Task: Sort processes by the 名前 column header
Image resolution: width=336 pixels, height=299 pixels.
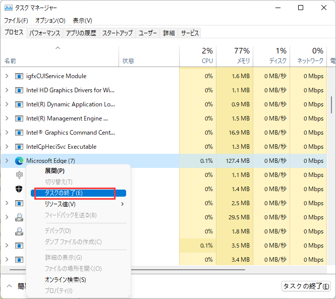Action: click(x=60, y=56)
